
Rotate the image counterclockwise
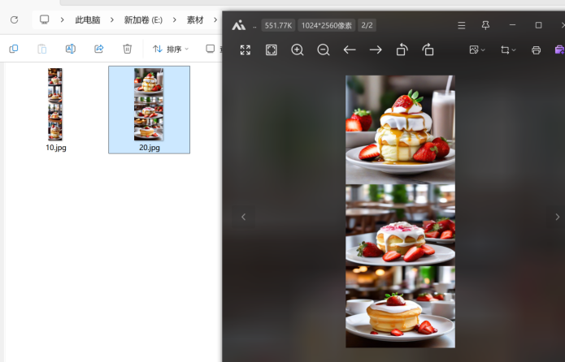pos(402,50)
